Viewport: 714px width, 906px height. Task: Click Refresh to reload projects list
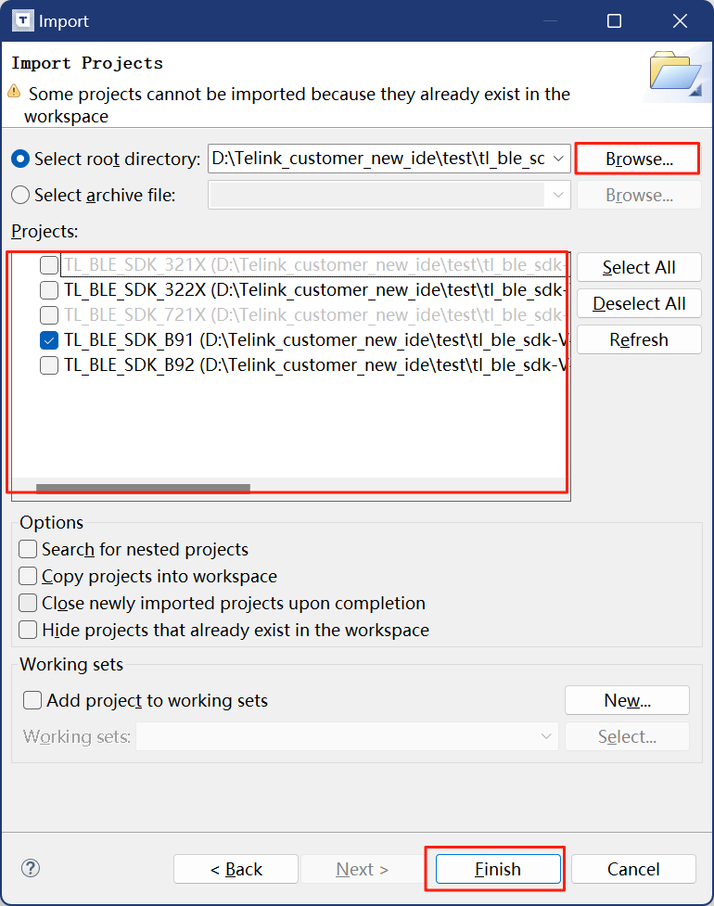pyautogui.click(x=638, y=339)
